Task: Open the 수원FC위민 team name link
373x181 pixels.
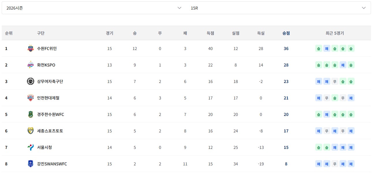Action: coord(47,49)
